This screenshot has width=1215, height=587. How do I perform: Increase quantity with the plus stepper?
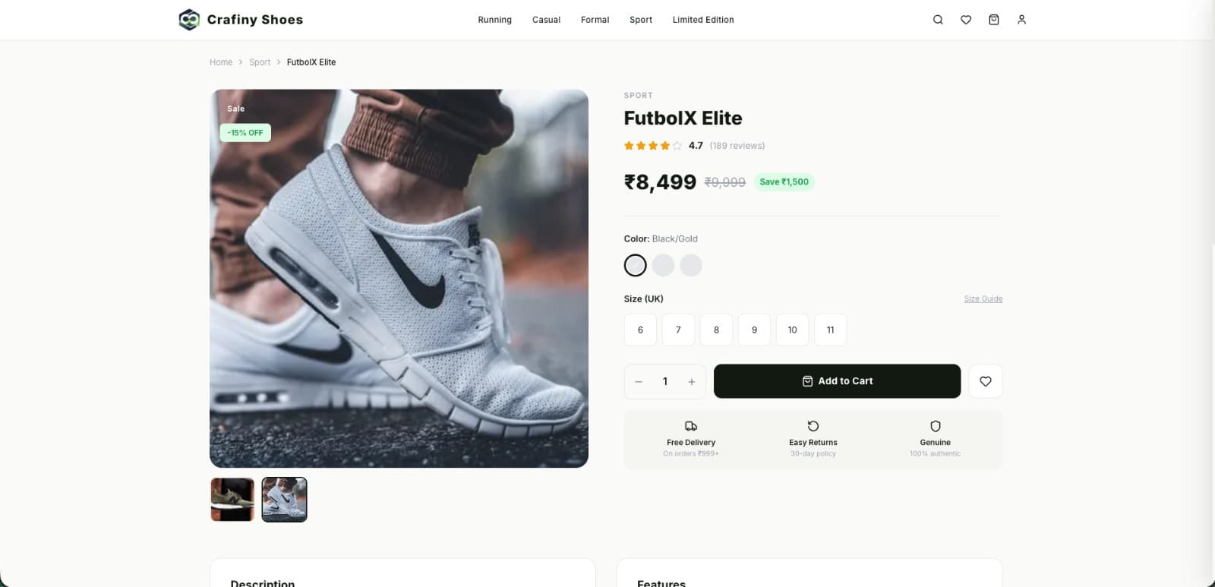691,381
